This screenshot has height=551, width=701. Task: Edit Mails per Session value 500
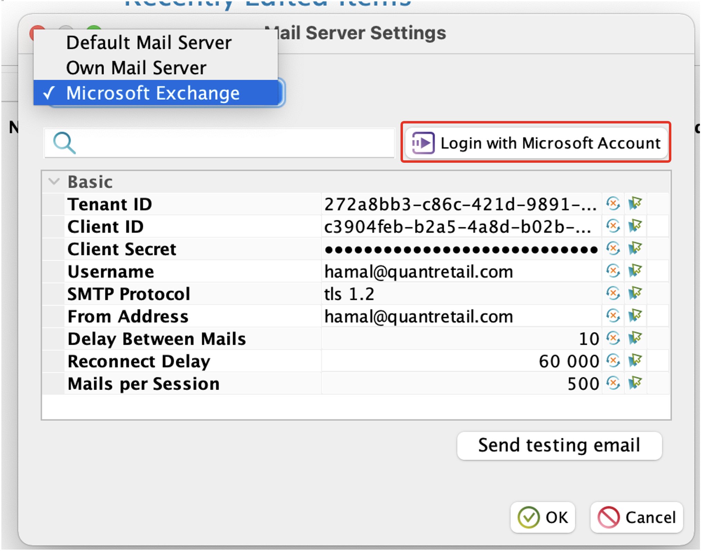(x=462, y=383)
